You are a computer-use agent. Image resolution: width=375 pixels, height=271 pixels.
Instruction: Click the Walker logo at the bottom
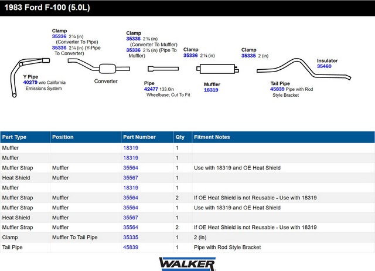(187, 264)
